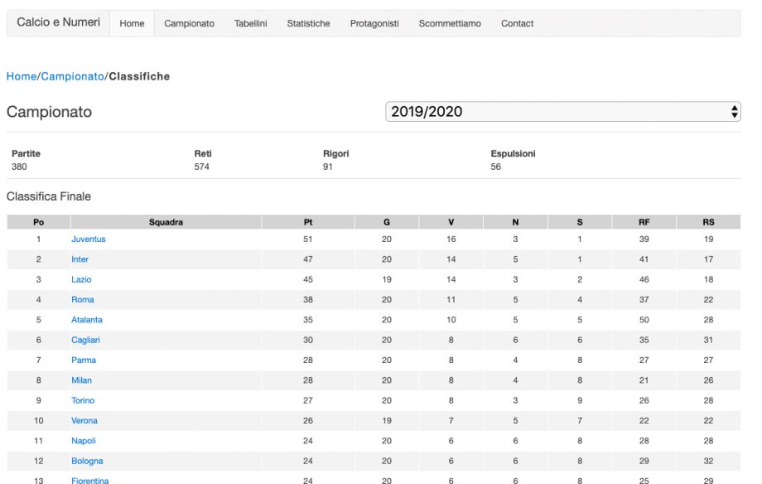
Task: Click the Home breadcrumb link
Action: point(22,76)
